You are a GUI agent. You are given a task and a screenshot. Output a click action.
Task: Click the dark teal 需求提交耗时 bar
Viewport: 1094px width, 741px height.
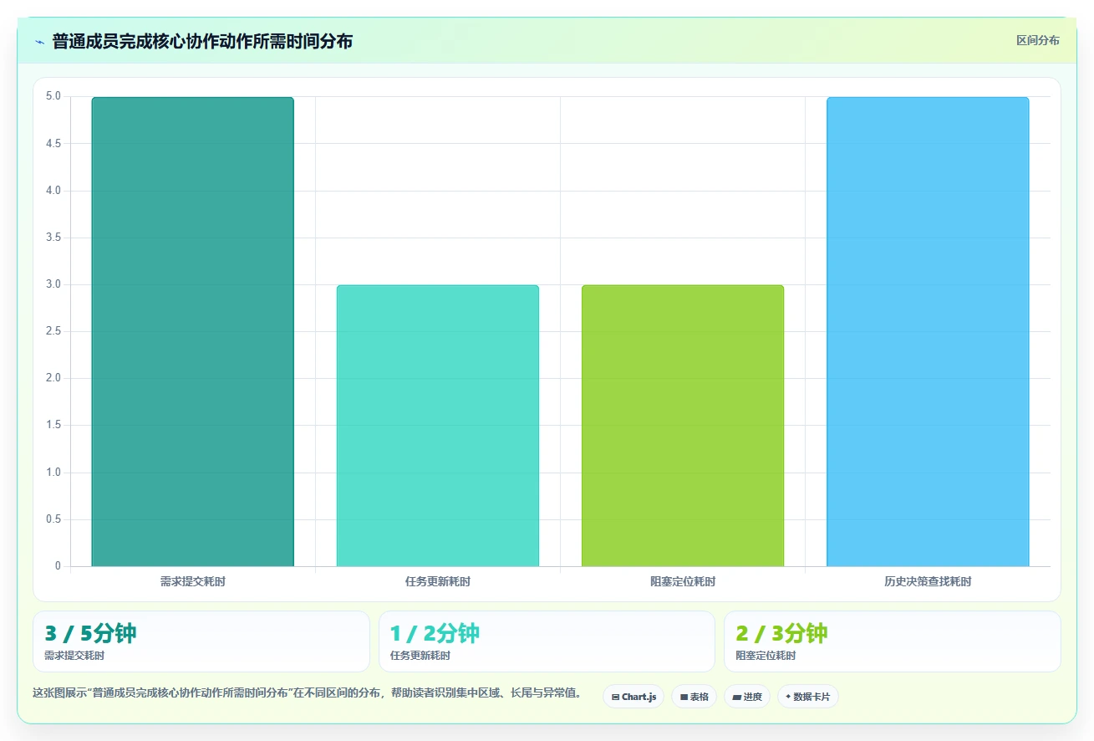193,332
